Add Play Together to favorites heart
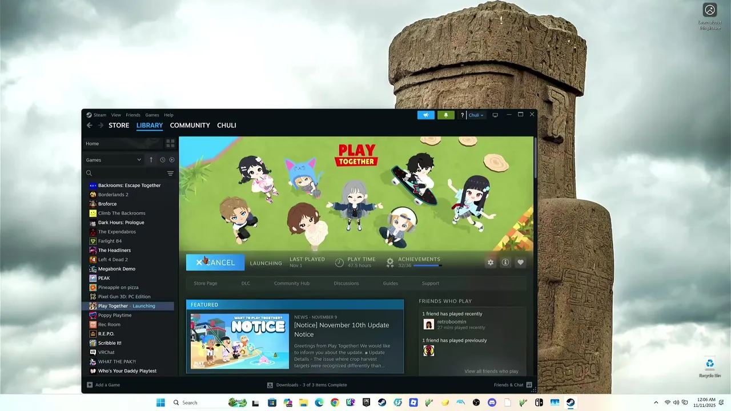 pyautogui.click(x=520, y=263)
